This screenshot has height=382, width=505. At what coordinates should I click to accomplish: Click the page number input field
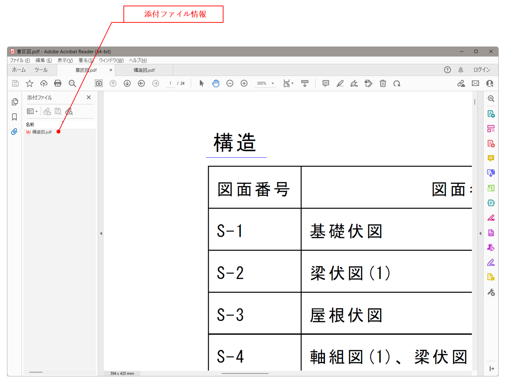point(170,83)
